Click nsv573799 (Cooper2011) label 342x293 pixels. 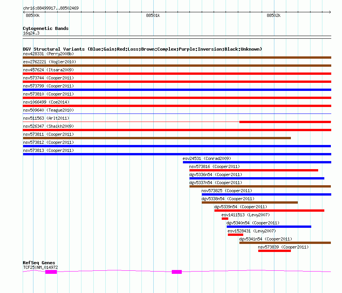pyautogui.click(x=48, y=86)
